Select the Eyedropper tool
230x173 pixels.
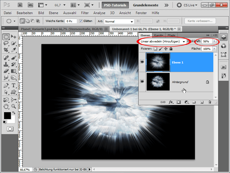[14, 50]
